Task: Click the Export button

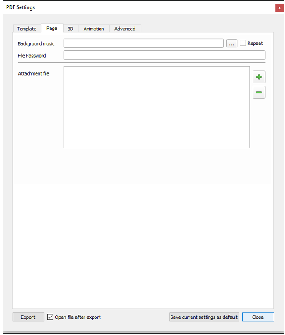Action: (x=28, y=317)
